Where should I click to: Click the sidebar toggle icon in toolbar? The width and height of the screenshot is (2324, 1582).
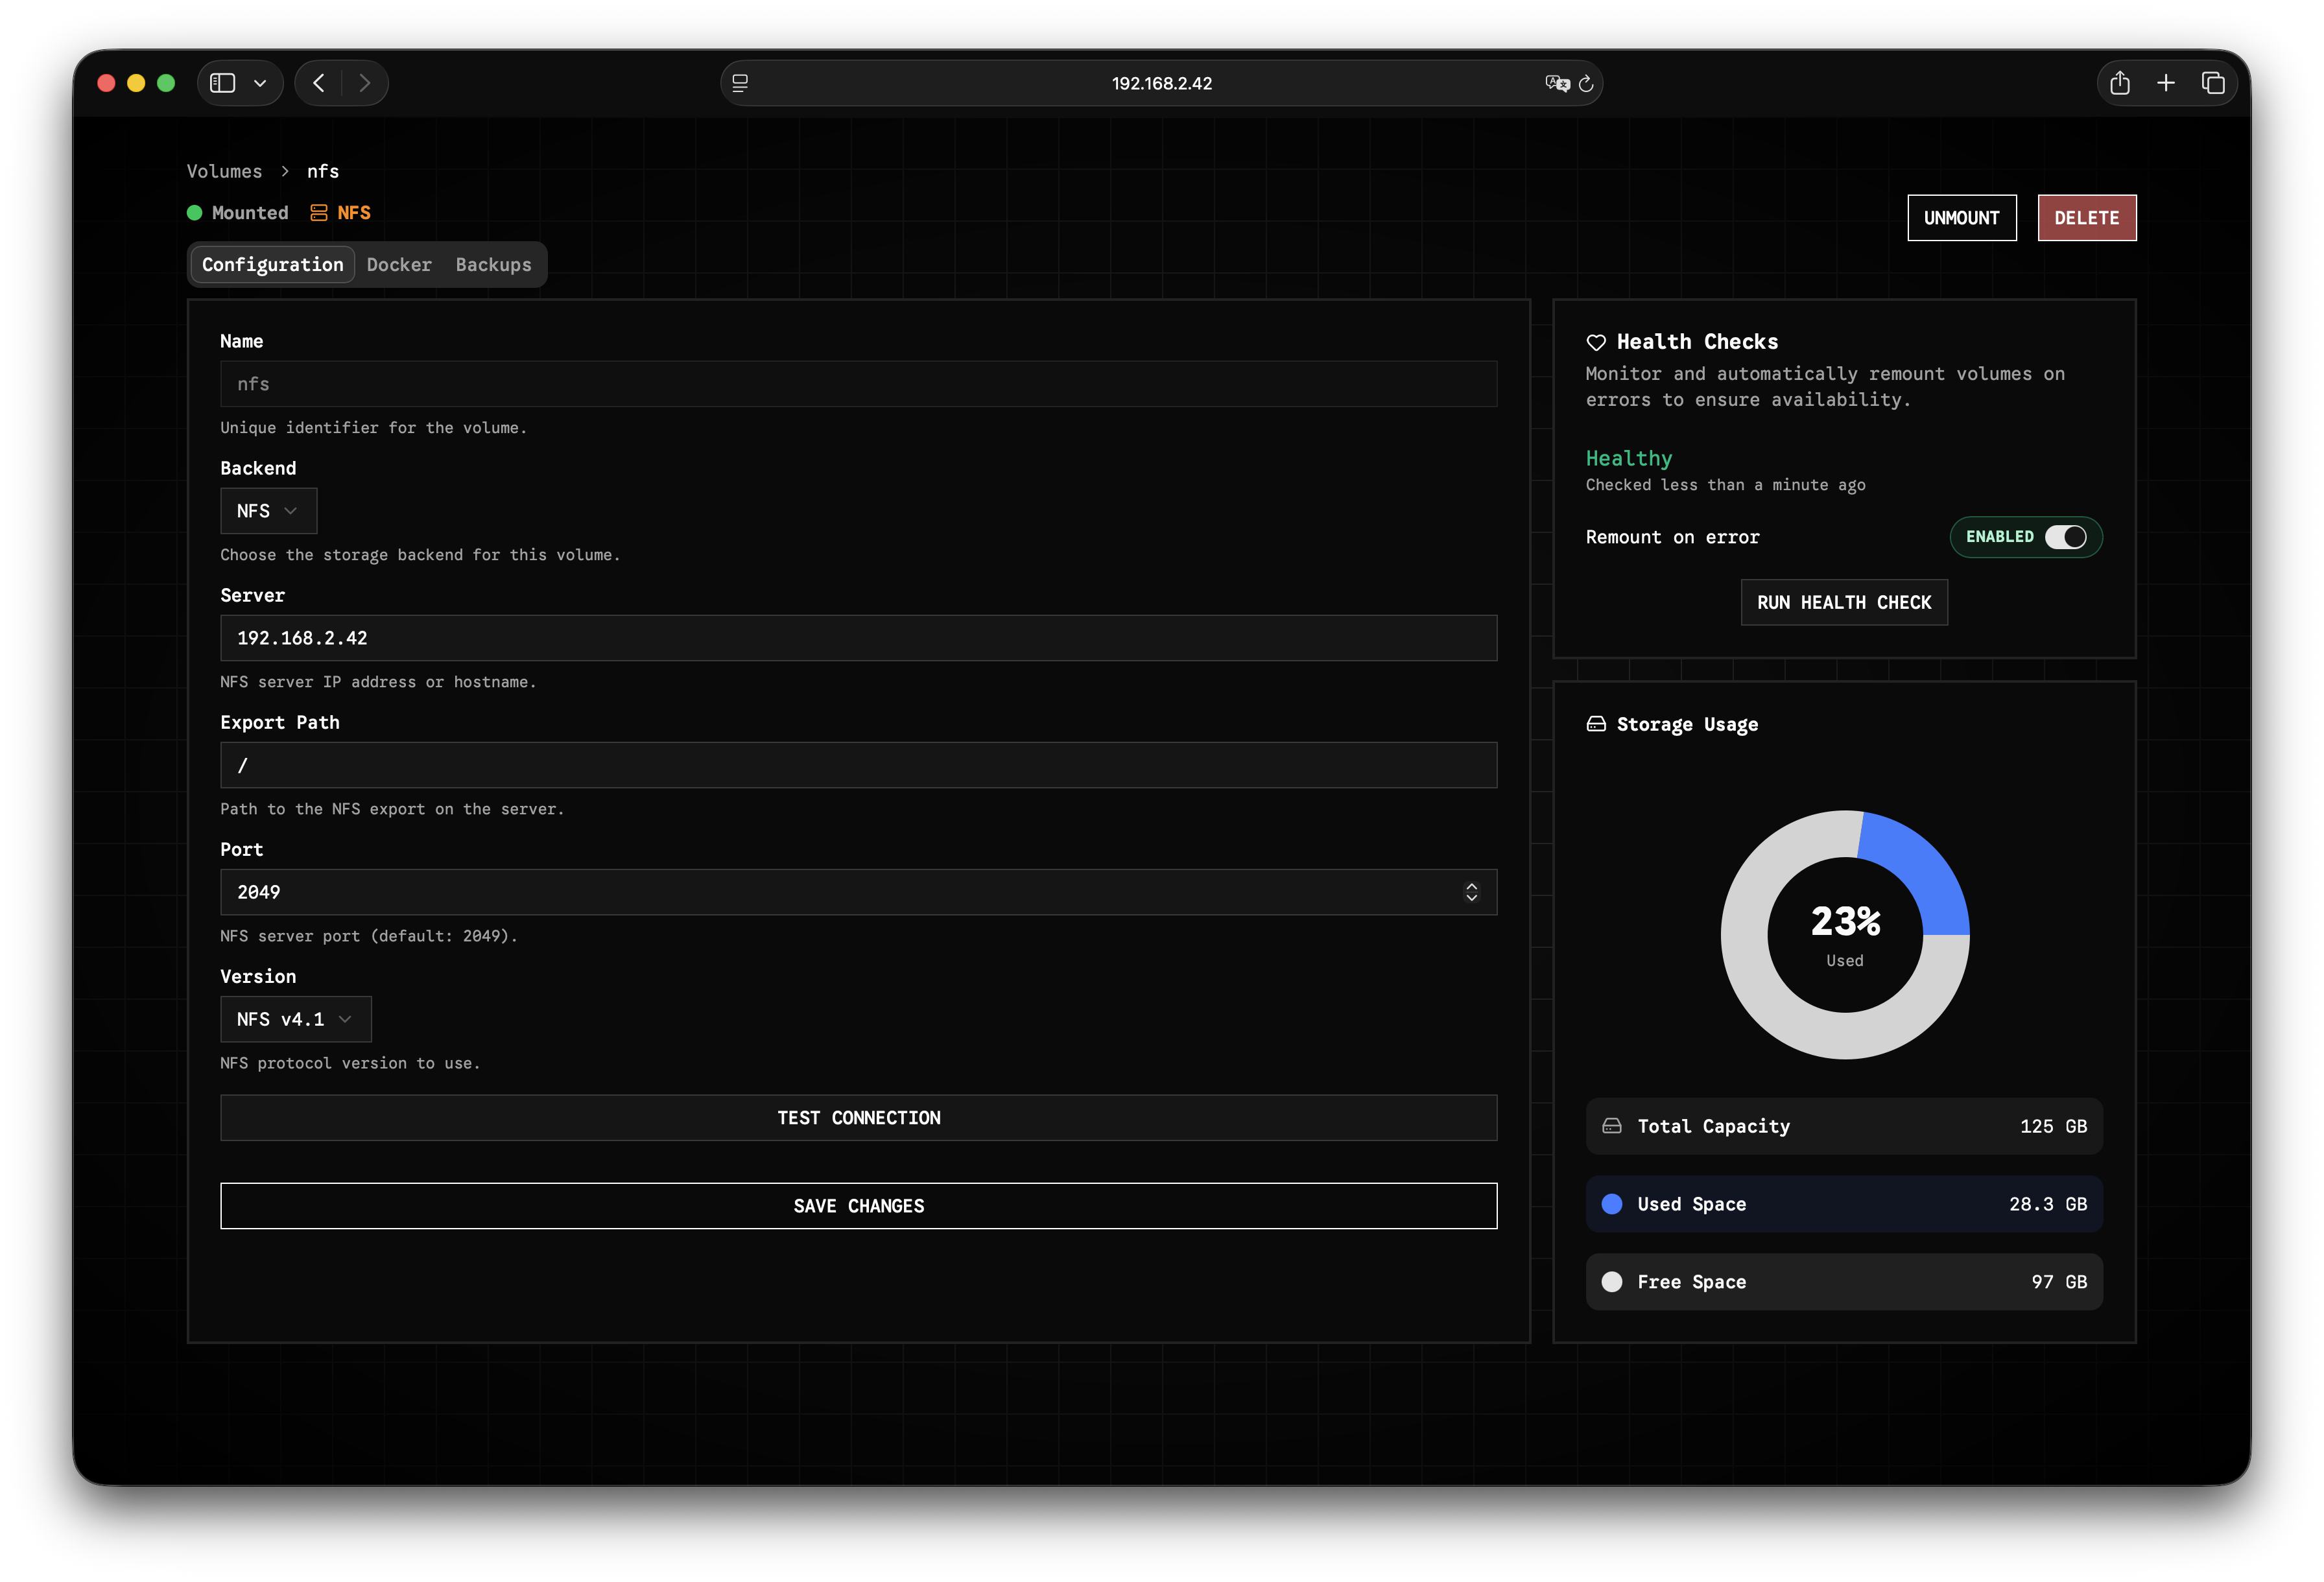(223, 83)
